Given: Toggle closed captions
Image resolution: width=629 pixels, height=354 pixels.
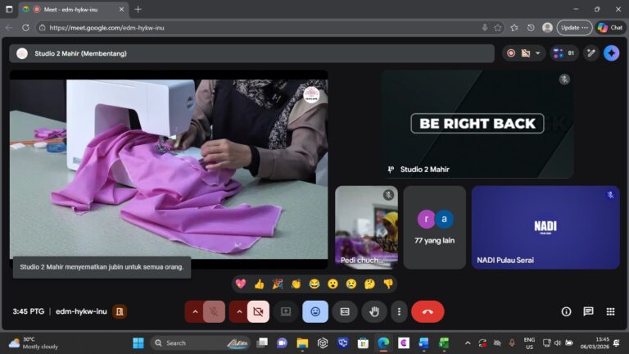Looking at the screenshot, I should click(345, 311).
